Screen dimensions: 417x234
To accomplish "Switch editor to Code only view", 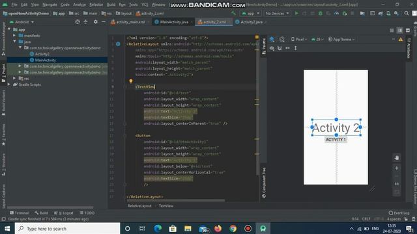I will point(392,31).
